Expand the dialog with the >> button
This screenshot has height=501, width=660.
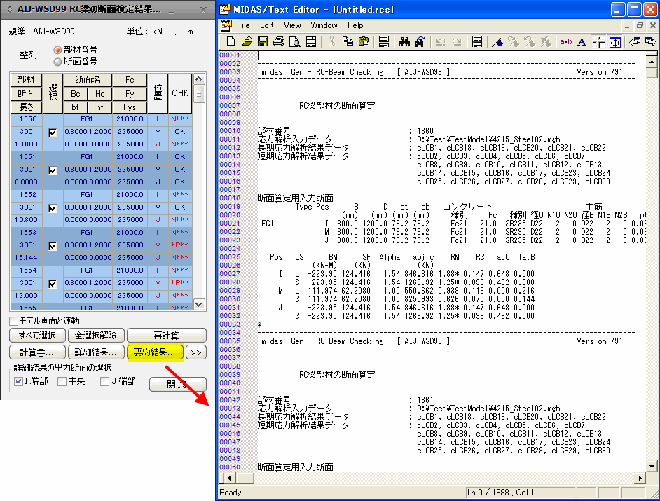pos(196,352)
